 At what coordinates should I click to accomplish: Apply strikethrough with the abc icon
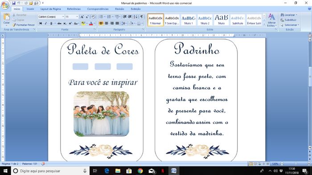(59, 24)
